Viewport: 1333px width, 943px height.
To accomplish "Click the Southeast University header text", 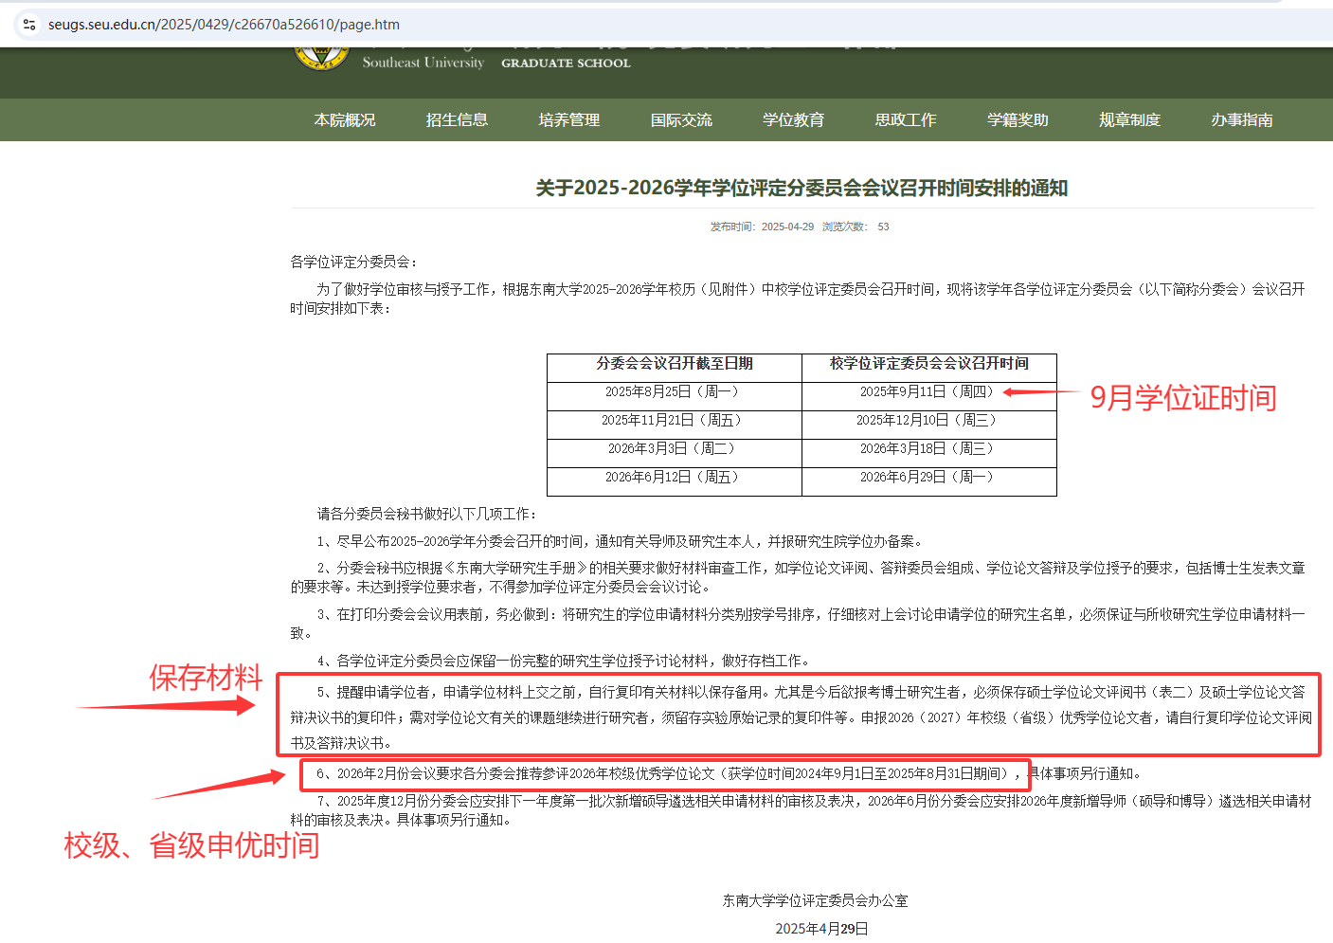I will 423,63.
